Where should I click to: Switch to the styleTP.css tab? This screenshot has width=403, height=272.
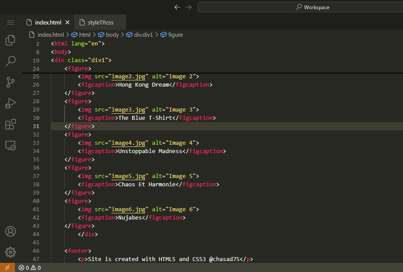tap(100, 22)
